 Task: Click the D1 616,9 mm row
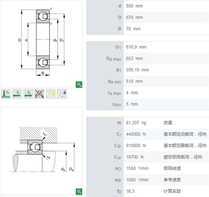[147, 47]
